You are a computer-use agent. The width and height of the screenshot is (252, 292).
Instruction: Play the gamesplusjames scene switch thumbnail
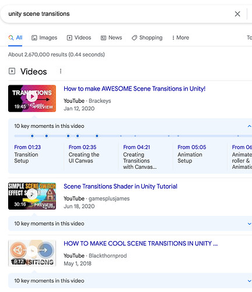pos(32,196)
